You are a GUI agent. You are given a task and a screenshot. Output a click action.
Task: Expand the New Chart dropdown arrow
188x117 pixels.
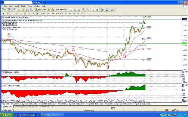point(6,10)
